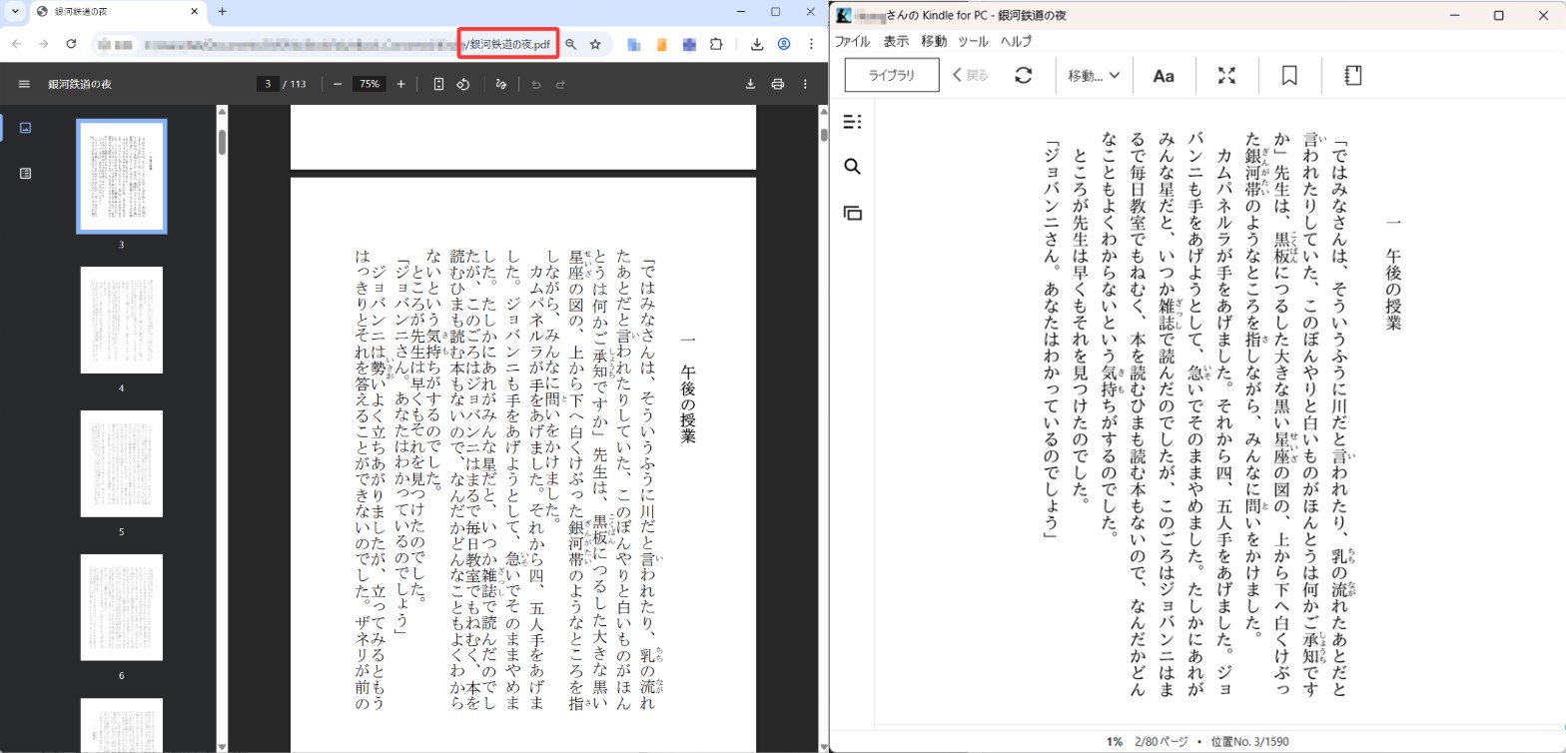The width and height of the screenshot is (1566, 753).
Task: Enter Kindle full screen mode
Action: tap(1226, 76)
